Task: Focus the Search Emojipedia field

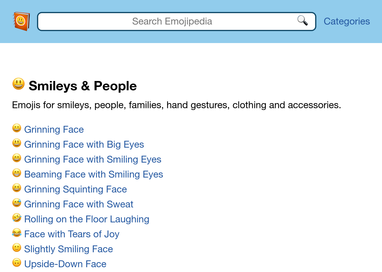Action: pos(172,21)
